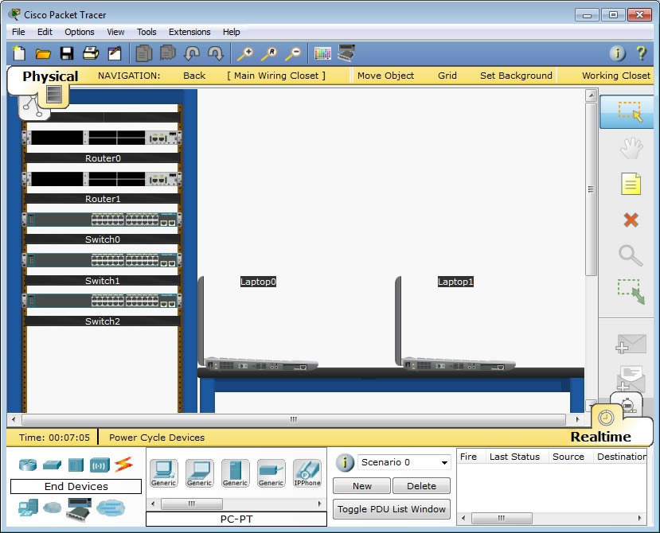Toggle the Physical workspace view tab

click(49, 76)
